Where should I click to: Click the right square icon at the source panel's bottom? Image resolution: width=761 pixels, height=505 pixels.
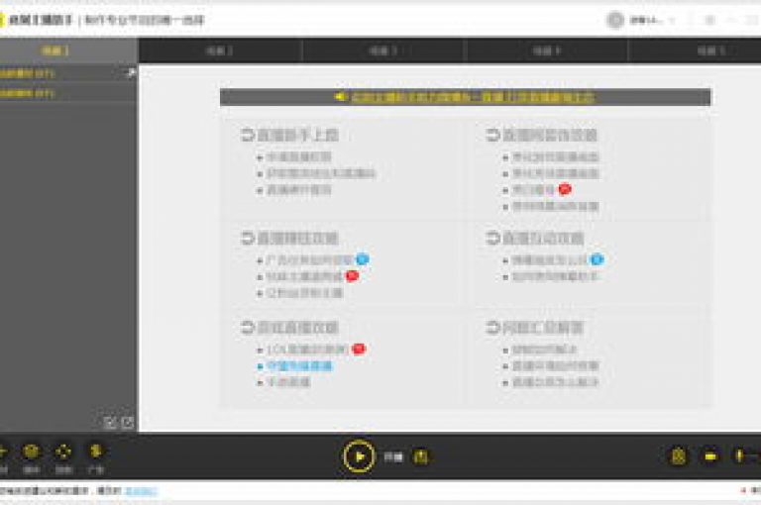pyautogui.click(x=128, y=423)
